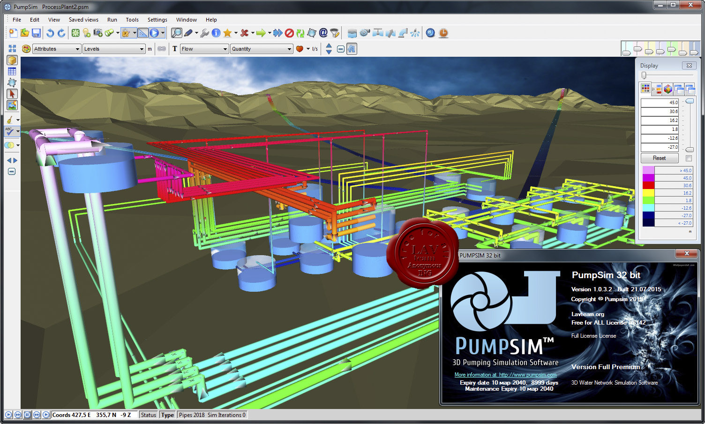This screenshot has width=705, height=424.
Task: Click the spreadsheet grid icon in left sidebar
Action: pyautogui.click(x=12, y=72)
